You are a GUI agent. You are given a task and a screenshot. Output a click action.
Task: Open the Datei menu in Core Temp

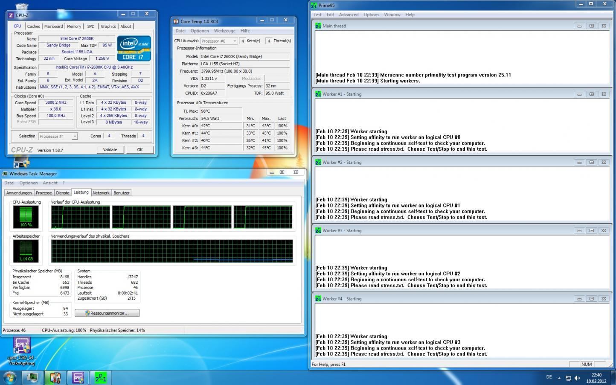[180, 31]
